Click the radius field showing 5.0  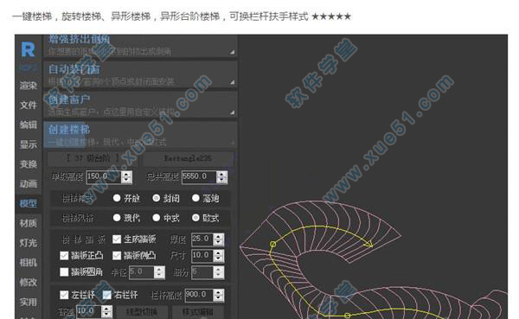tap(141, 272)
